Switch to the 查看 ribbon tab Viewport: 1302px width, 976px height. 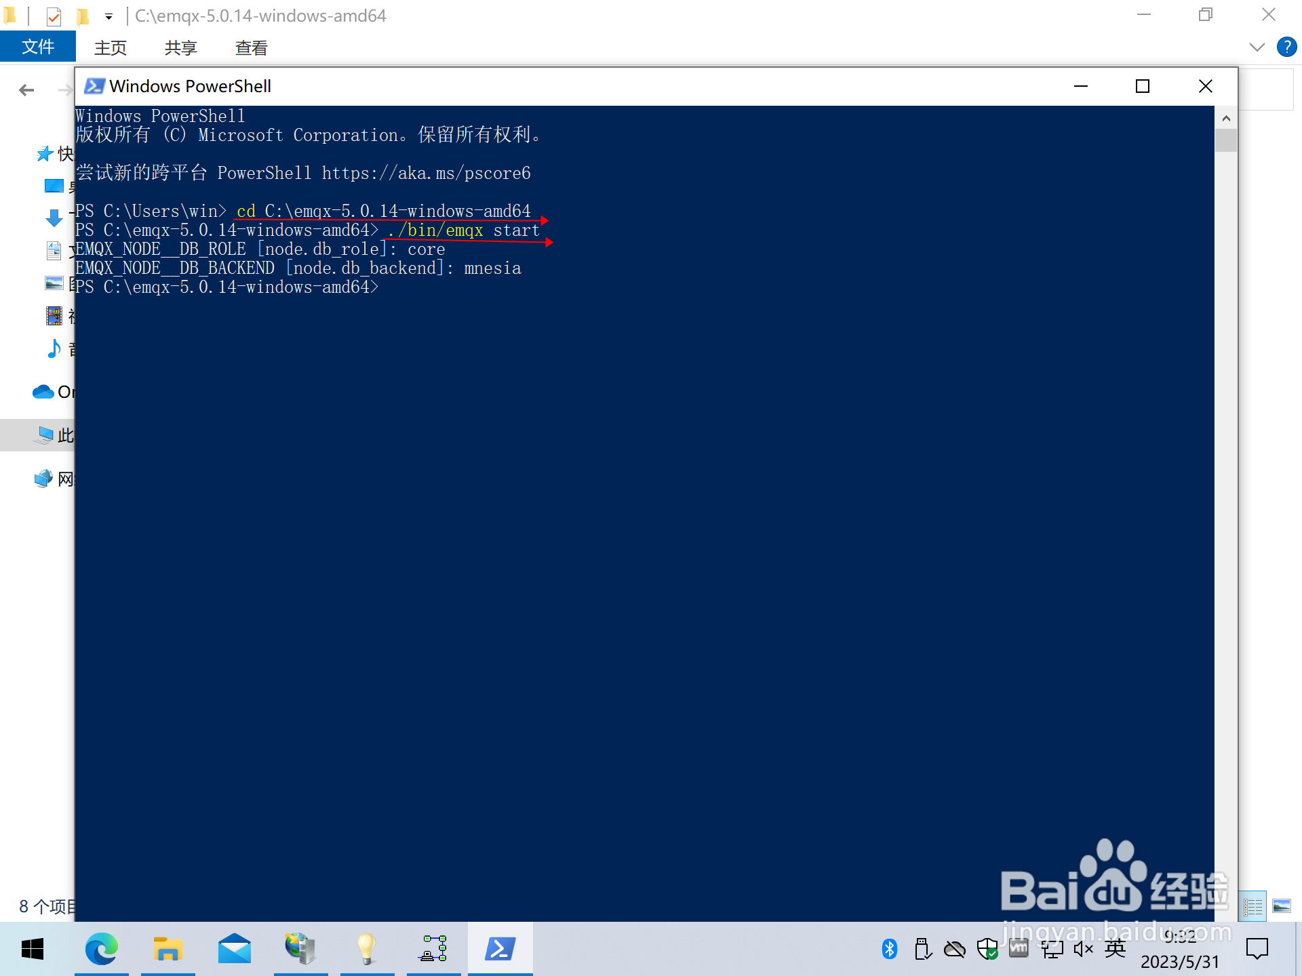[252, 47]
